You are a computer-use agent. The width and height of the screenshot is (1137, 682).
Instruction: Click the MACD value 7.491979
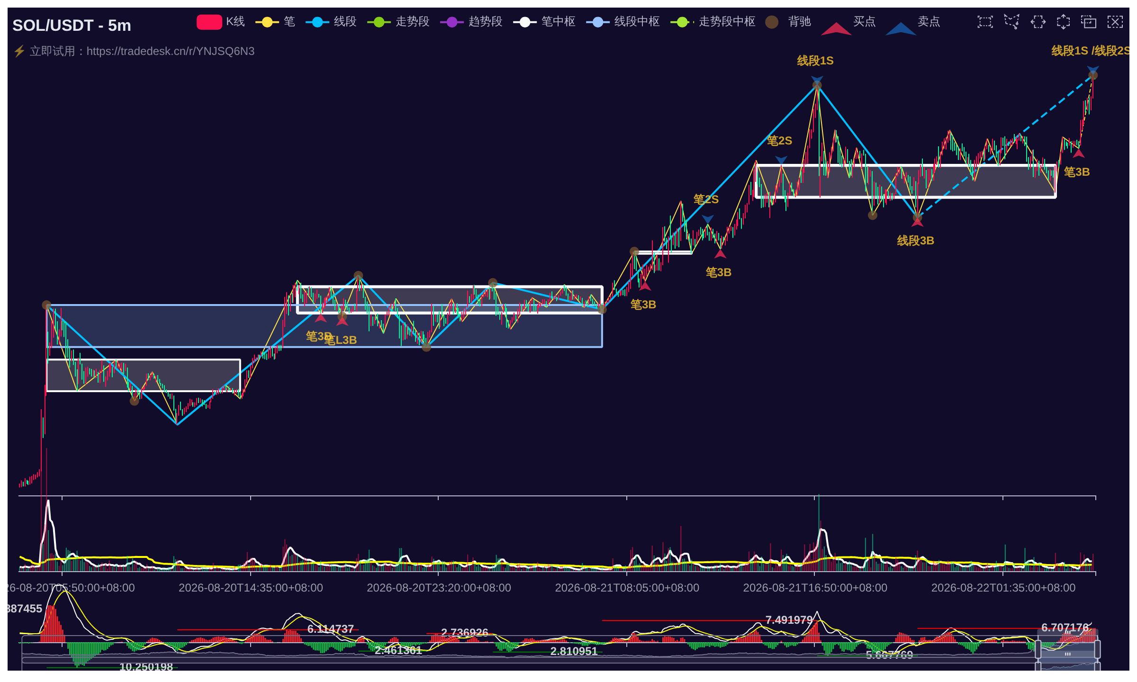pyautogui.click(x=789, y=620)
